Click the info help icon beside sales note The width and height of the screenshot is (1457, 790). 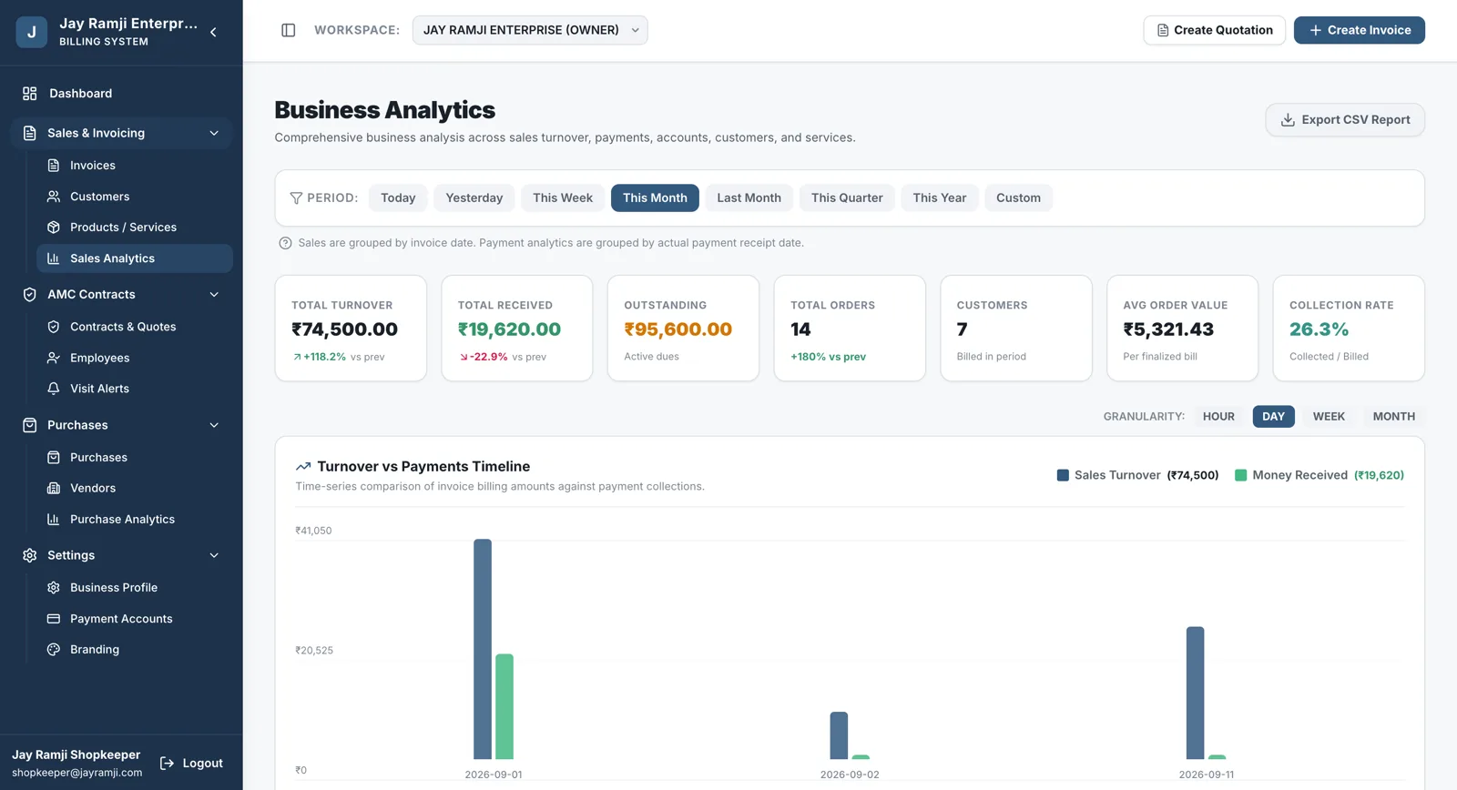point(285,243)
